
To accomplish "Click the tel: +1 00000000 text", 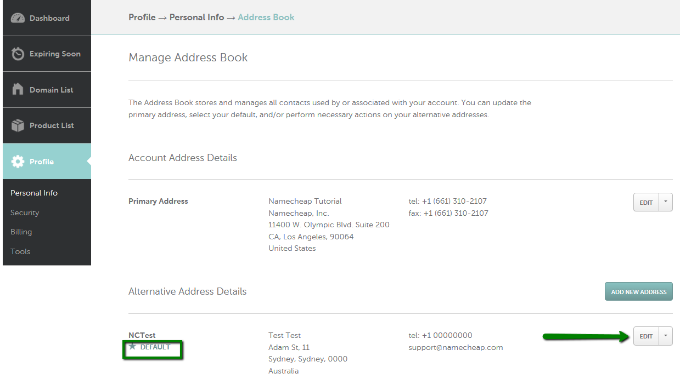I will (x=440, y=335).
